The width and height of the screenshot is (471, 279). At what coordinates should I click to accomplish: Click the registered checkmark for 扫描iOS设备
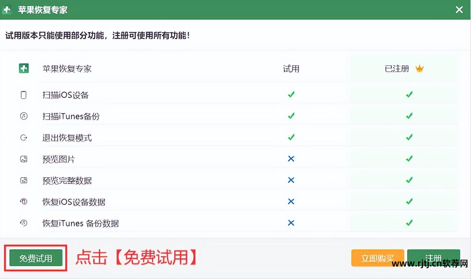click(409, 94)
